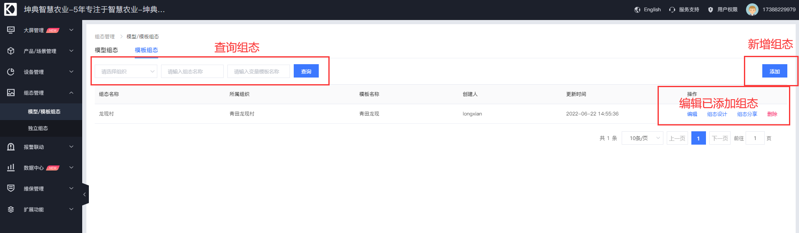Viewport: 799px width, 233px height.
Task: Click the 产品/场景管理 cube icon
Action: pyautogui.click(x=11, y=51)
